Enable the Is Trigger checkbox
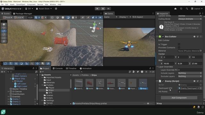Image resolution: width=205 pixels, height=115 pixels. tap(179, 44)
